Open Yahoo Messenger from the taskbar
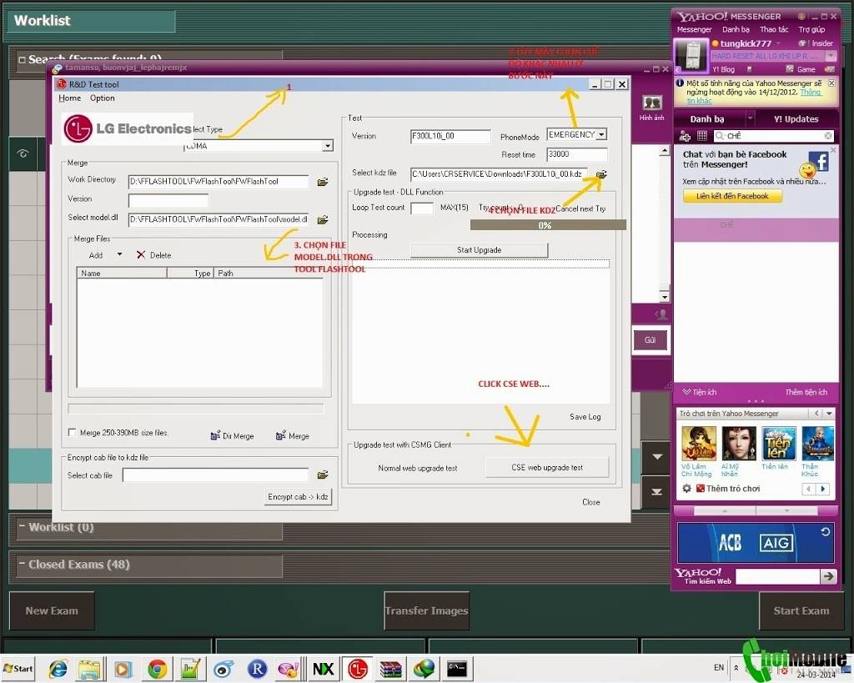Viewport: 854px width, 683px height. pyautogui.click(x=289, y=668)
